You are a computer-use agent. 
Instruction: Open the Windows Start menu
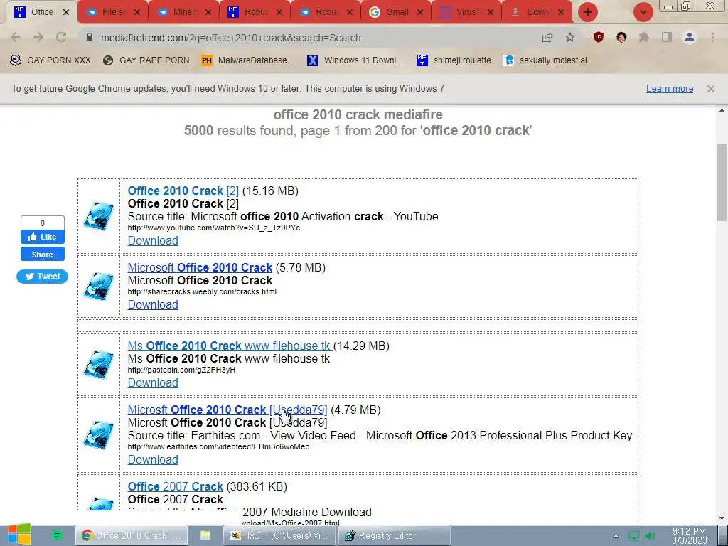[x=19, y=535]
